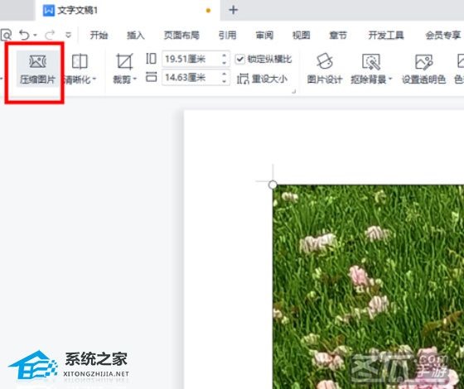The width and height of the screenshot is (464, 389).
Task: Click the 重设大小 reset size button
Action: pos(262,79)
